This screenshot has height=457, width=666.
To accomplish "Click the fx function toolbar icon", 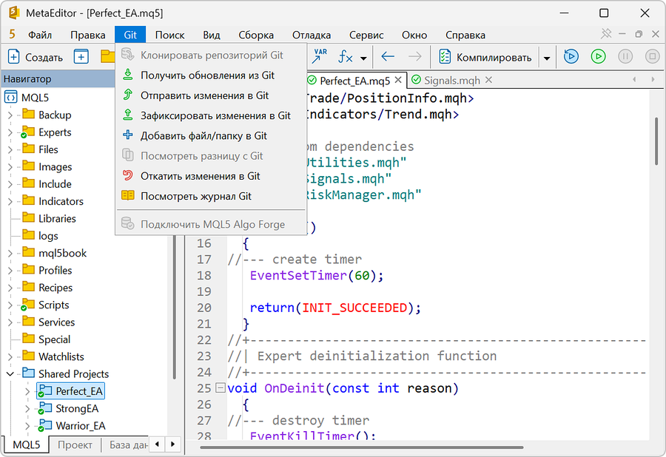I will tap(346, 56).
